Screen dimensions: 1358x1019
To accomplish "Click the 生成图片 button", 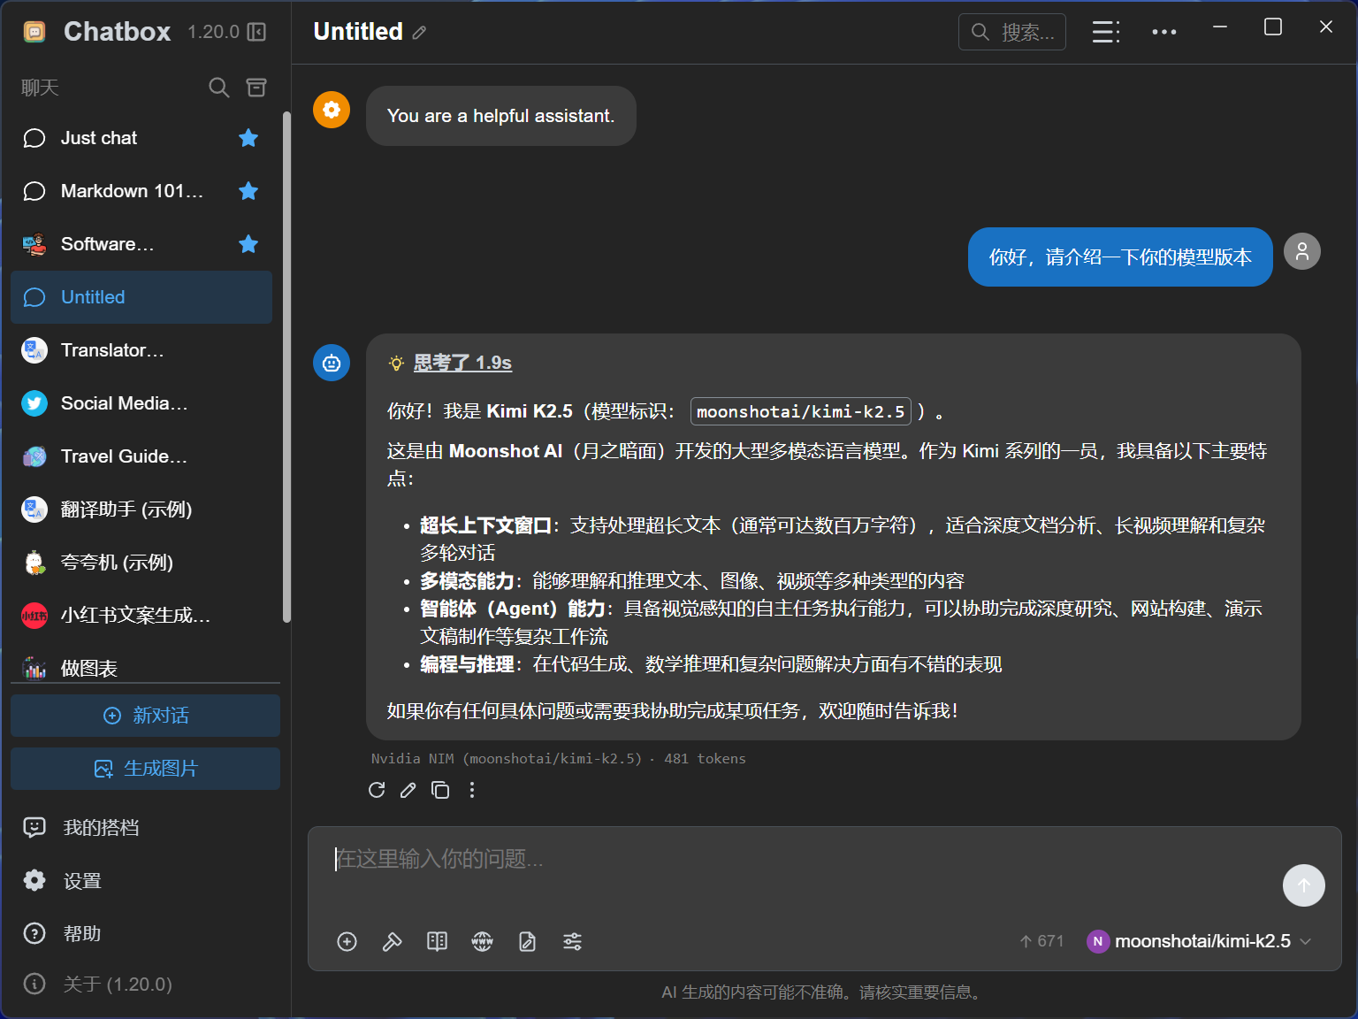I will (x=144, y=769).
